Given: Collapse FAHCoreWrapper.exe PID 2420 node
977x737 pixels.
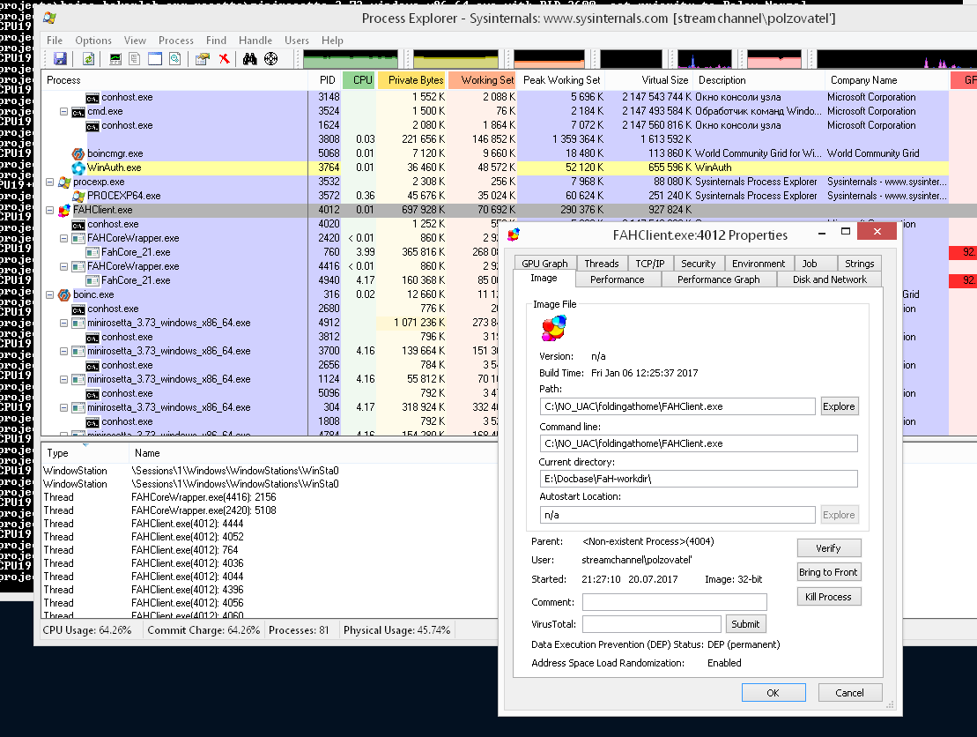Looking at the screenshot, I should click(63, 238).
